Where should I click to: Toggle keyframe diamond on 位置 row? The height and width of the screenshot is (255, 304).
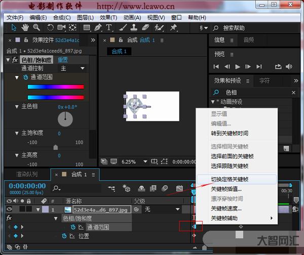click(15, 236)
